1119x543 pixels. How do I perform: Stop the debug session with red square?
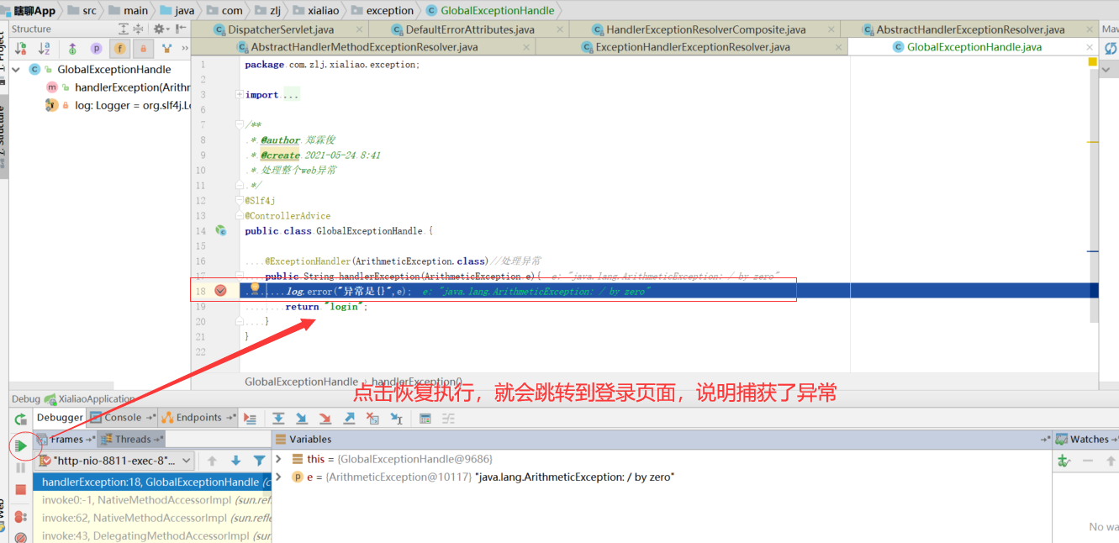[x=21, y=490]
